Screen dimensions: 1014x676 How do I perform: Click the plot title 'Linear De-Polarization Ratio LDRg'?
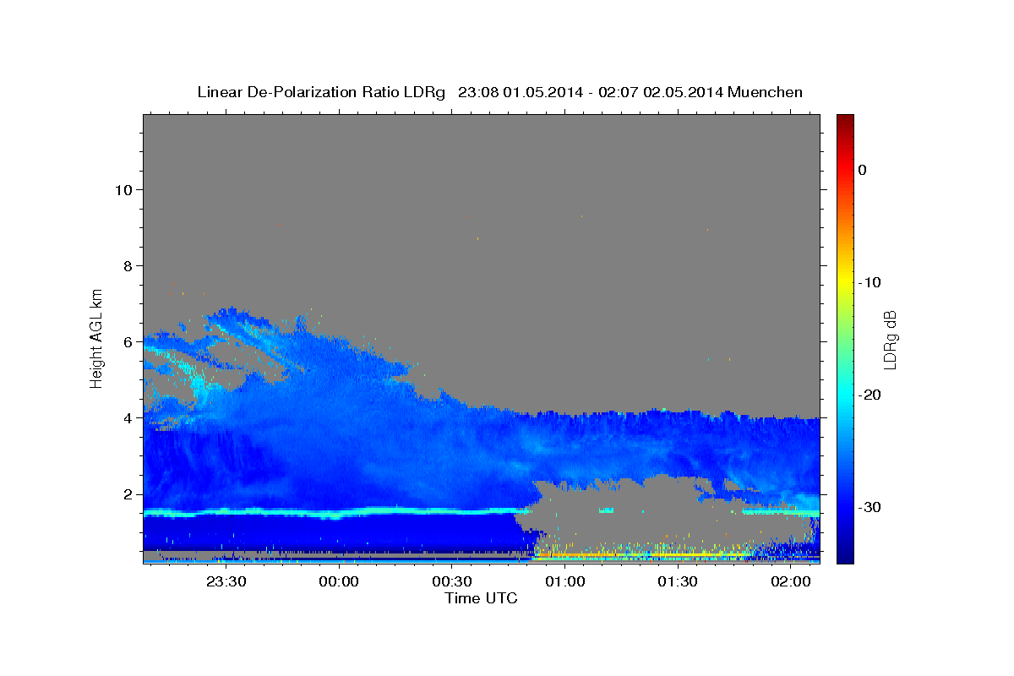click(x=321, y=92)
